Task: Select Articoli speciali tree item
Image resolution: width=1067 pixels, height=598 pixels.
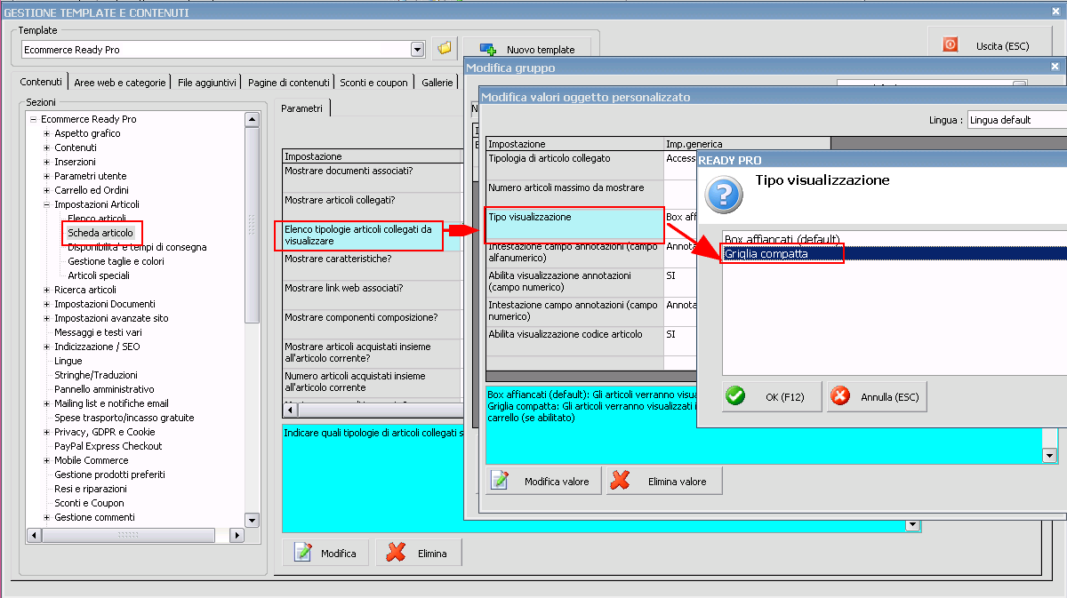Action: 99,275
